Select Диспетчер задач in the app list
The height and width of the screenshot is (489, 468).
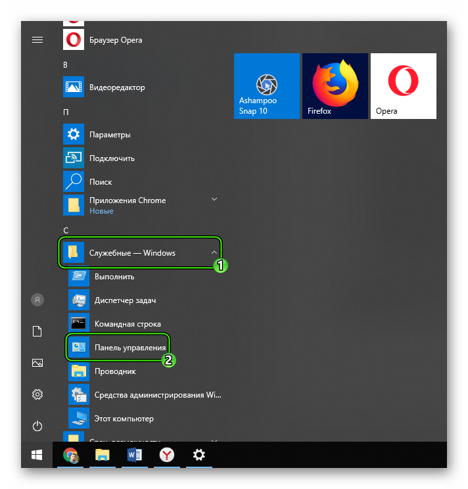pyautogui.click(x=124, y=300)
